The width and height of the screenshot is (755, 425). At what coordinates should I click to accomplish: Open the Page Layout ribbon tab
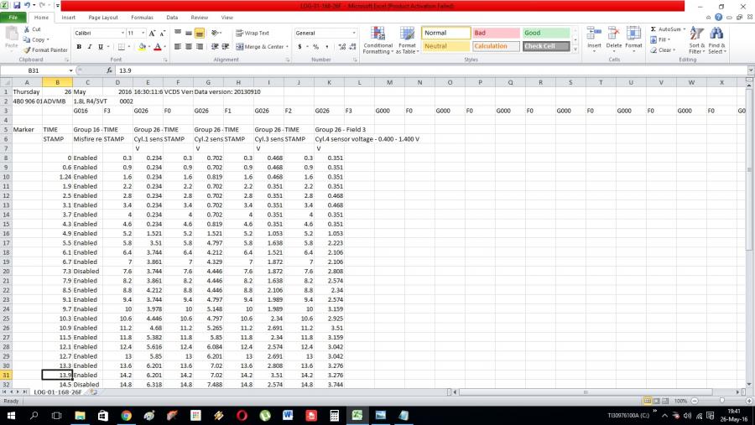[103, 17]
